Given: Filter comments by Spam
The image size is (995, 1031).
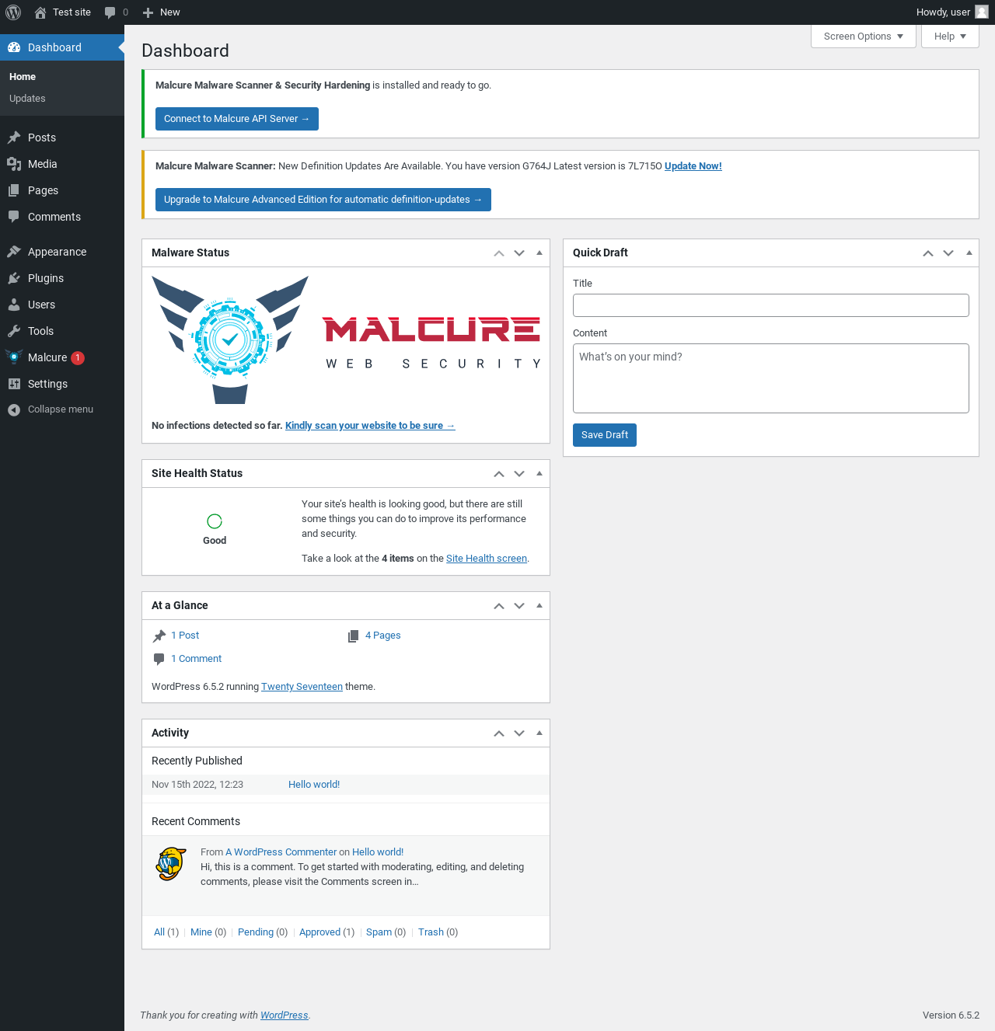Looking at the screenshot, I should [379, 932].
